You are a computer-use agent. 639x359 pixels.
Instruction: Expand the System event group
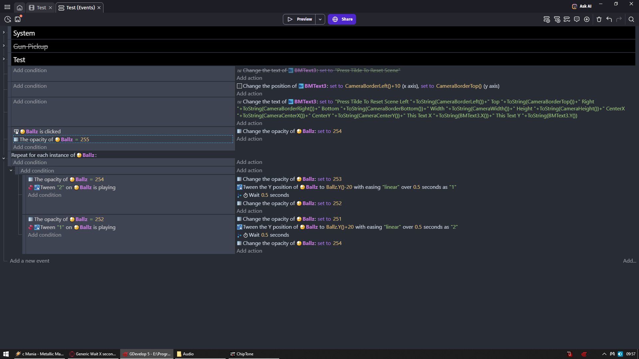(x=4, y=33)
